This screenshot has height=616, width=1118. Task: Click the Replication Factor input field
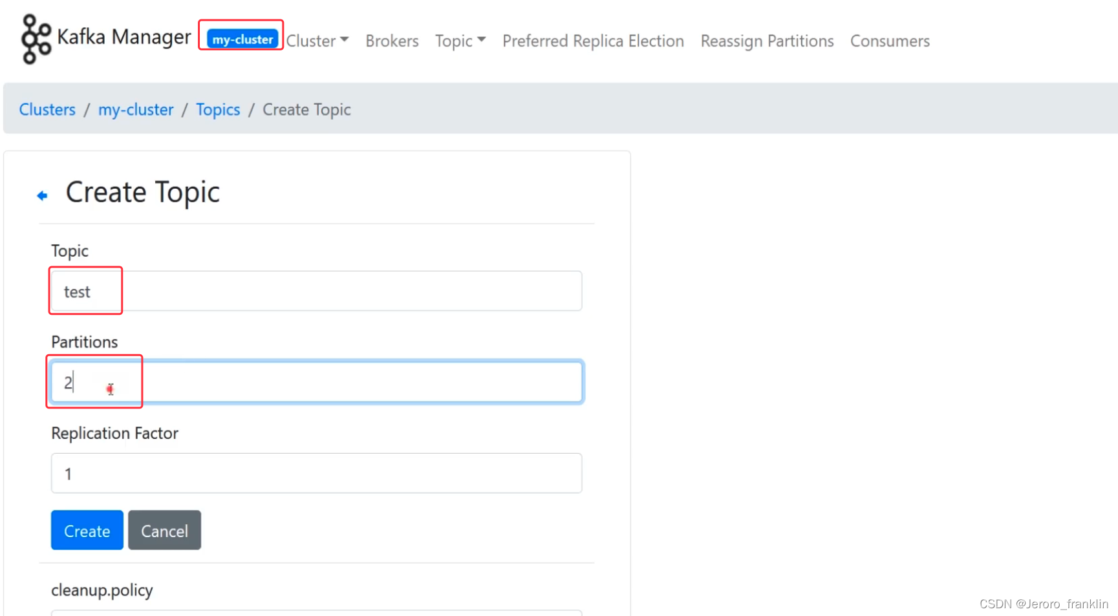tap(316, 473)
